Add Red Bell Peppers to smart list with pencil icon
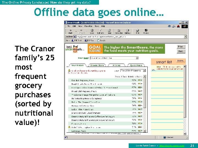The width and height of the screenshot is (198, 148). [x=140, y=80]
